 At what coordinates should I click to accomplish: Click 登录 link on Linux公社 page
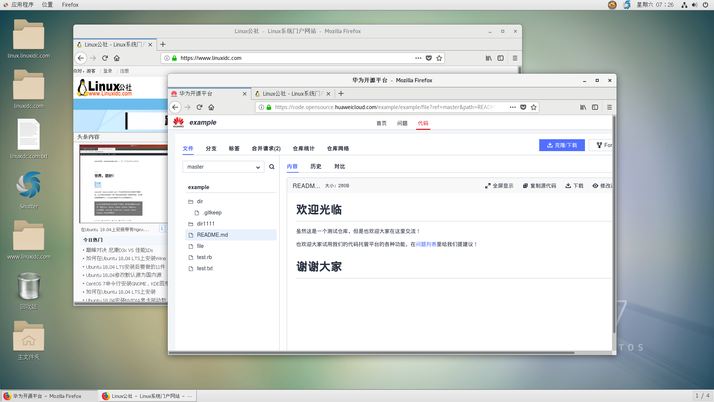pyautogui.click(x=107, y=71)
